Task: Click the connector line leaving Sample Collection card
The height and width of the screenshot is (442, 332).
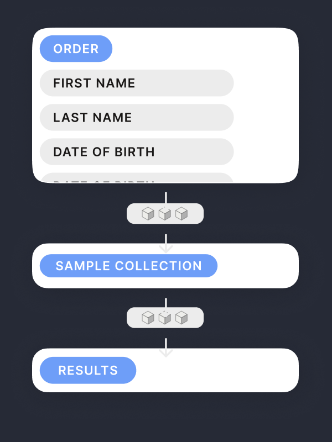Action: pyautogui.click(x=165, y=302)
